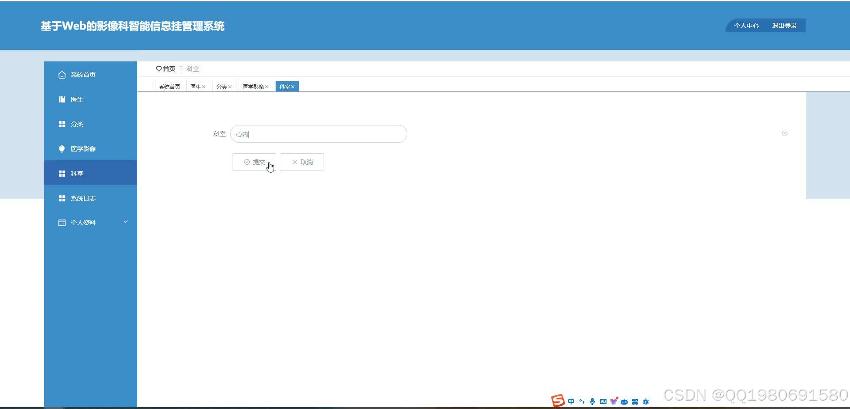Click the 提交 submit button
Image resolution: width=850 pixels, height=409 pixels.
coord(254,162)
